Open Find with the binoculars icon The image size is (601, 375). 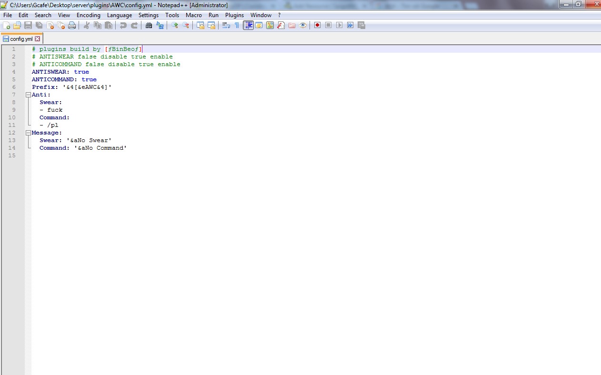point(149,25)
